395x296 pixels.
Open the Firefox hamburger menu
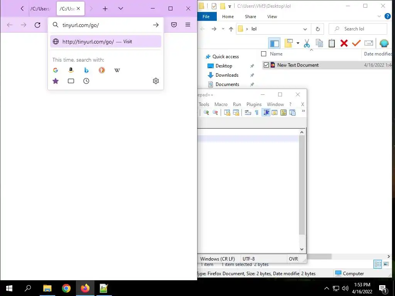(x=188, y=25)
